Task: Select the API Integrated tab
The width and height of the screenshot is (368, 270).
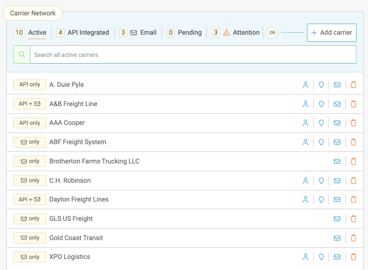Action: coord(88,33)
